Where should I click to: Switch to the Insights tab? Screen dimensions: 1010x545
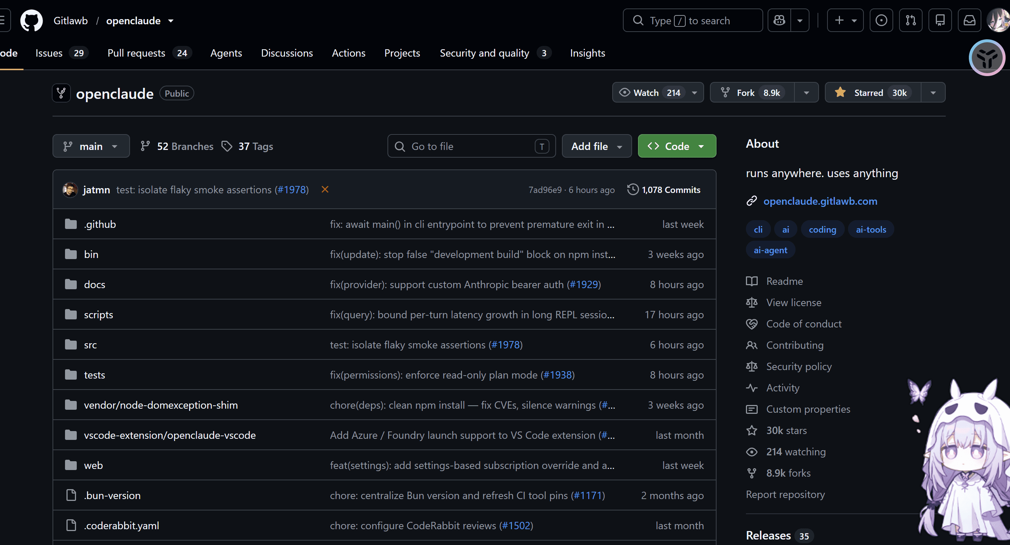tap(587, 53)
